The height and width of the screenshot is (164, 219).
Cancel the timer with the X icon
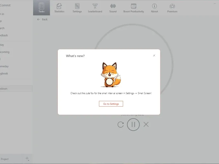(x=146, y=124)
